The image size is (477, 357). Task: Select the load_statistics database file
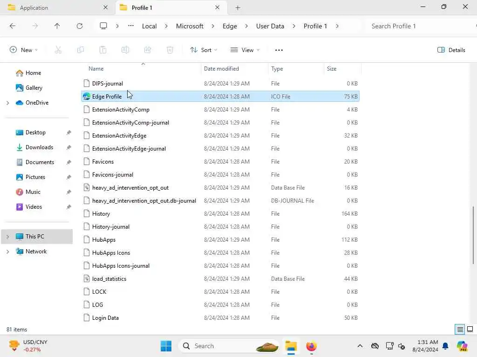click(220, 279)
